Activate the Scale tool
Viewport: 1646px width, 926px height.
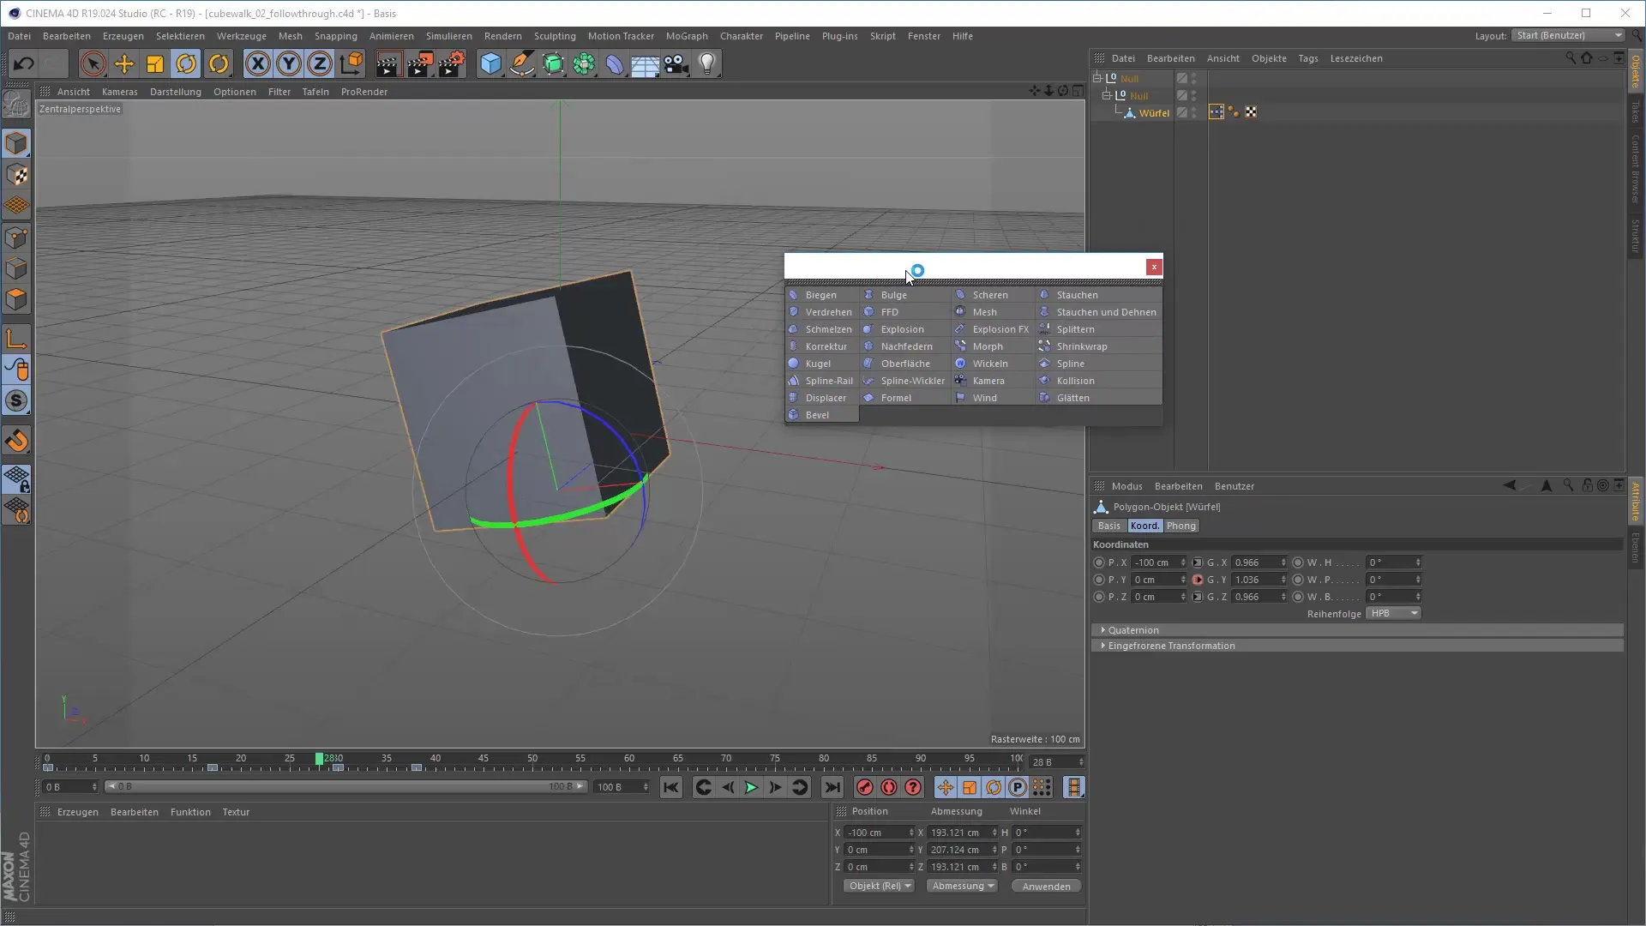155,63
